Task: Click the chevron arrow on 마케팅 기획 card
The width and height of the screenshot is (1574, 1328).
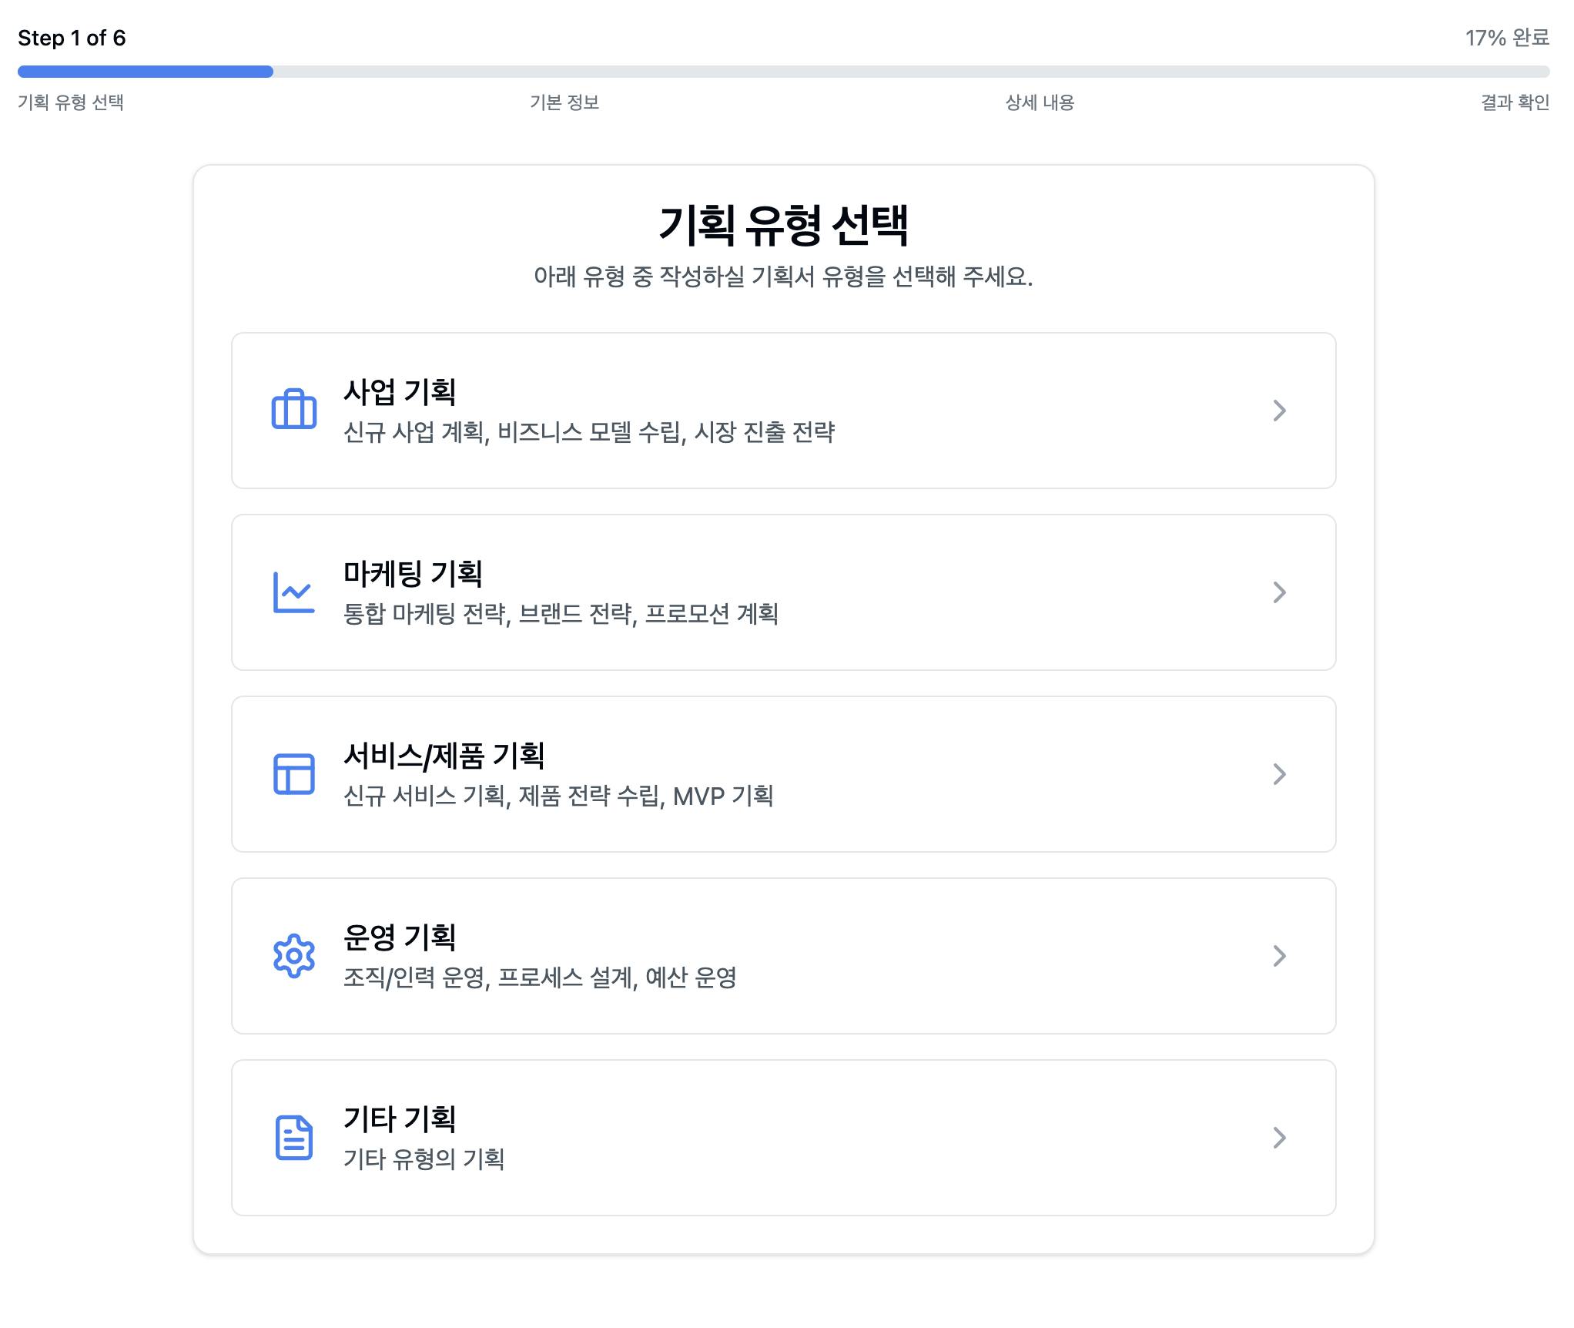Action: pos(1279,592)
